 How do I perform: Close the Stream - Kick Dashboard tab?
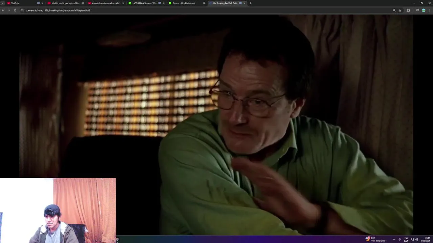[x=204, y=3]
